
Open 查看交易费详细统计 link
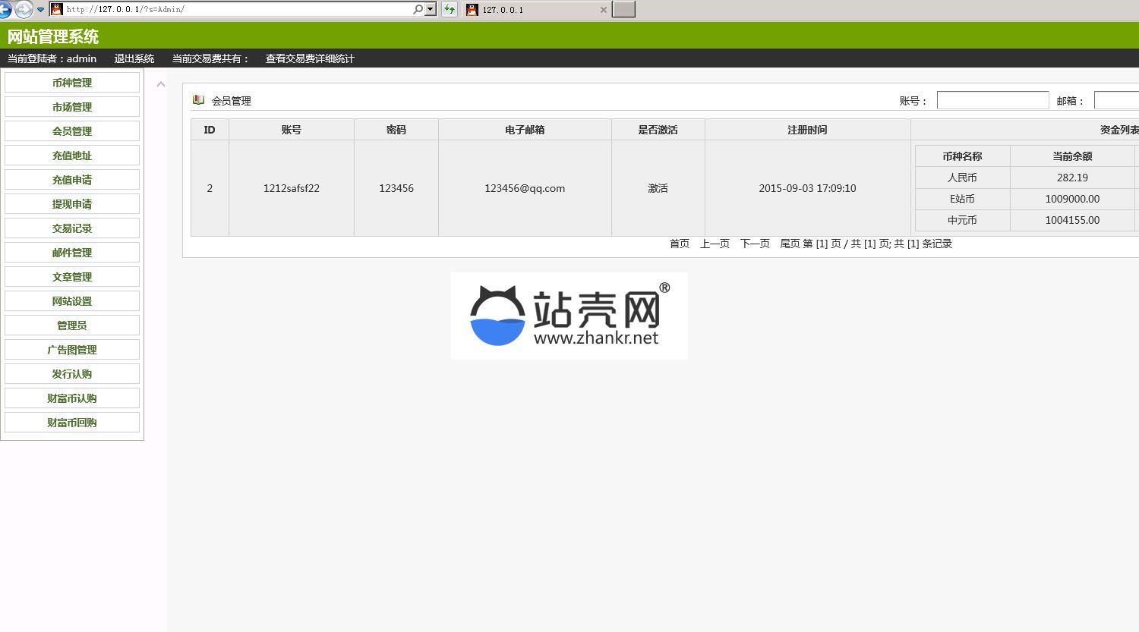click(310, 58)
